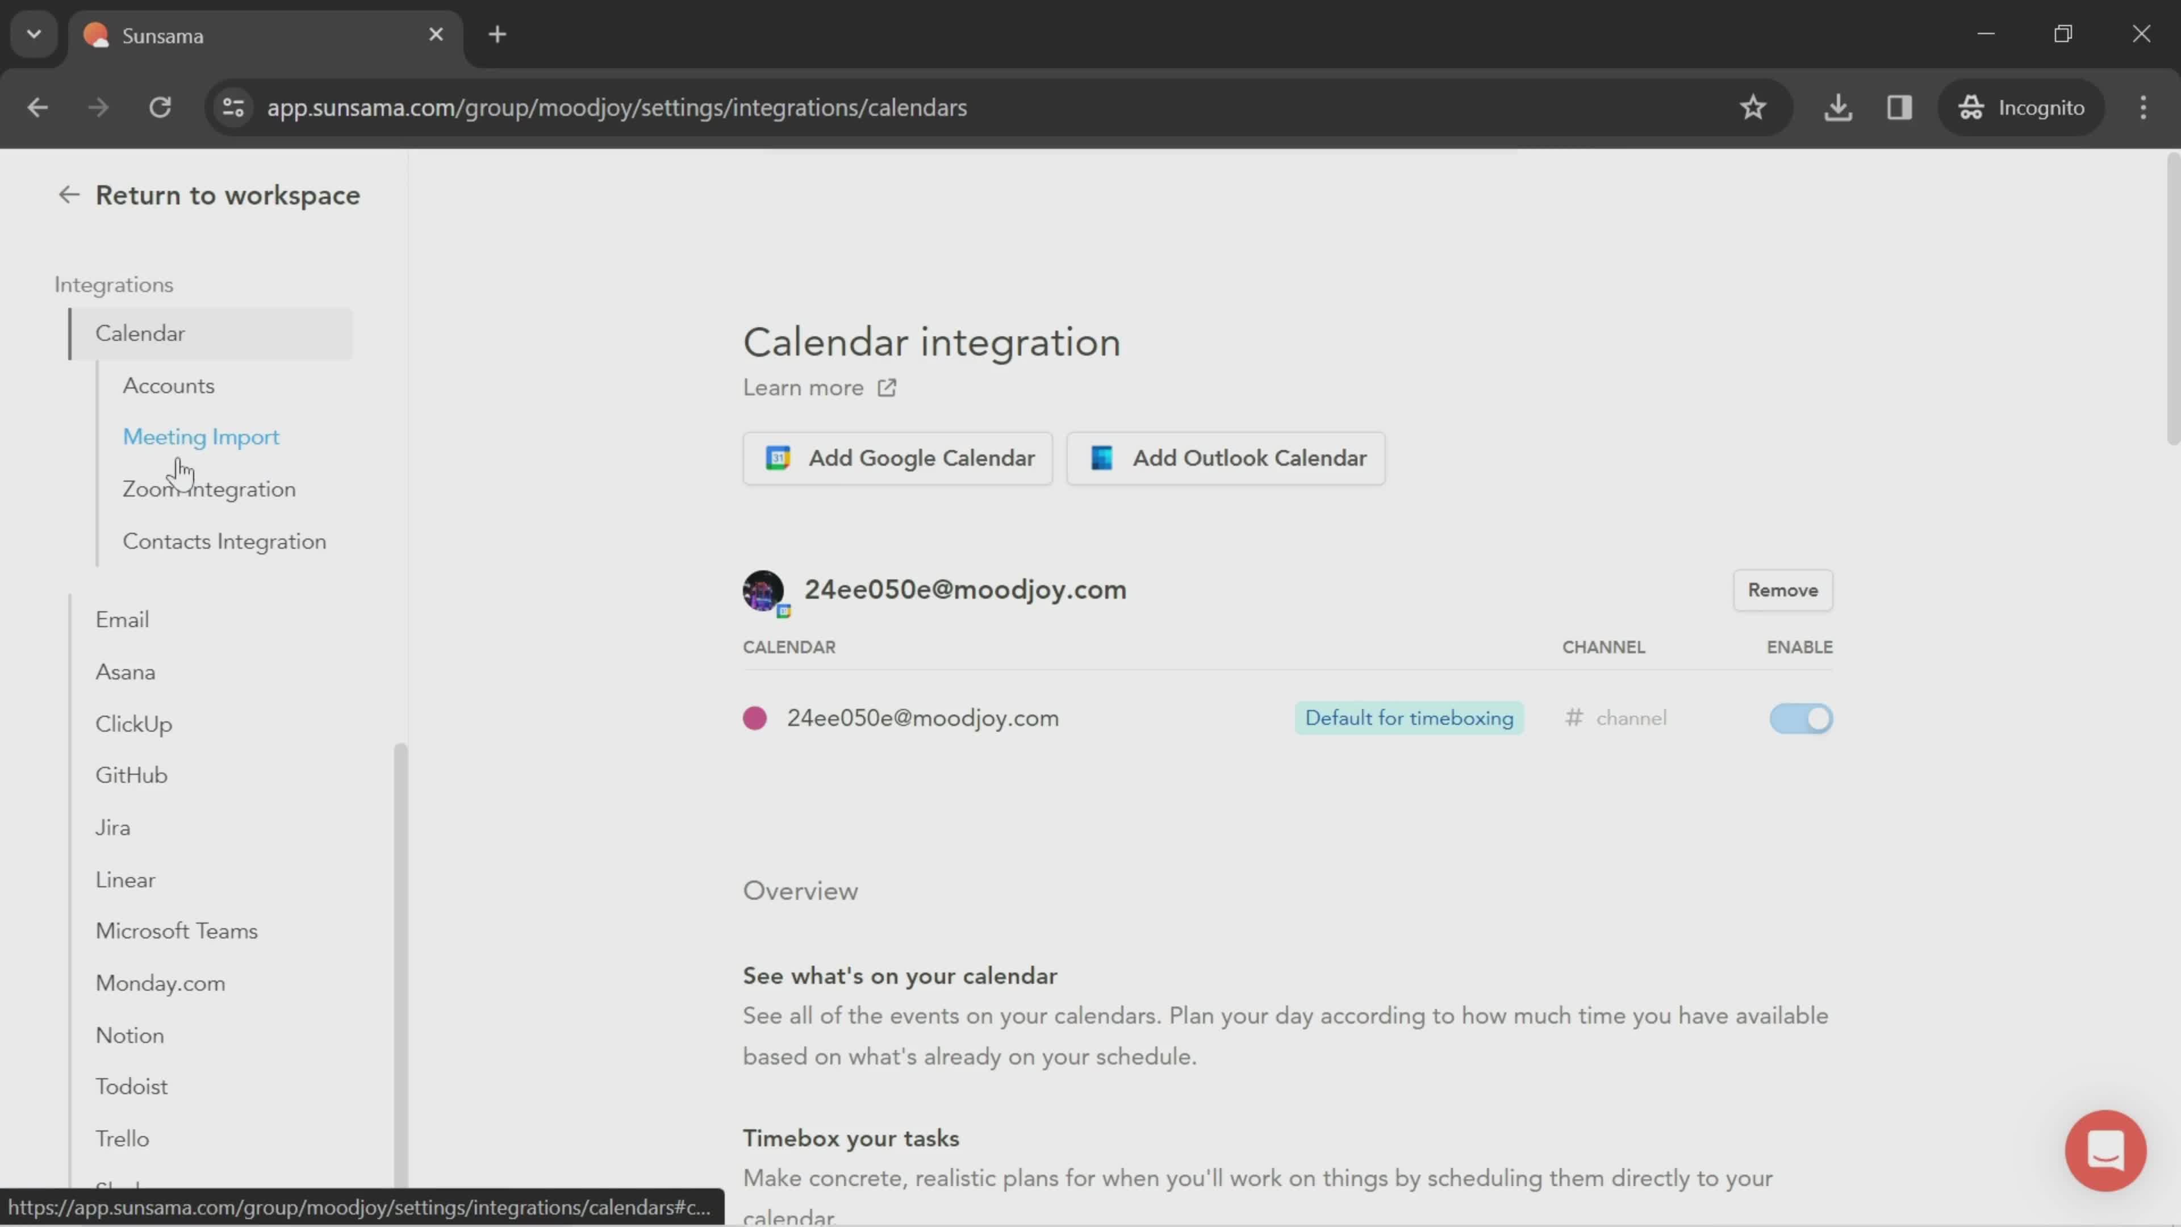The image size is (2181, 1227).
Task: Go back in browser history
Action: coord(37,107)
